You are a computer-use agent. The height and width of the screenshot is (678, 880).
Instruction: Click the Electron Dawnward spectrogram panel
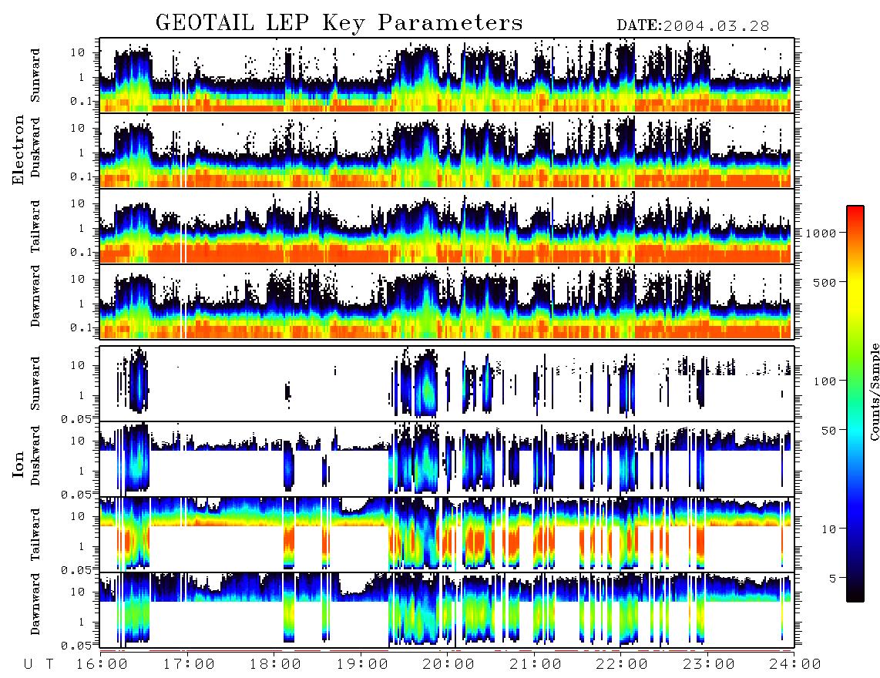pyautogui.click(x=447, y=301)
